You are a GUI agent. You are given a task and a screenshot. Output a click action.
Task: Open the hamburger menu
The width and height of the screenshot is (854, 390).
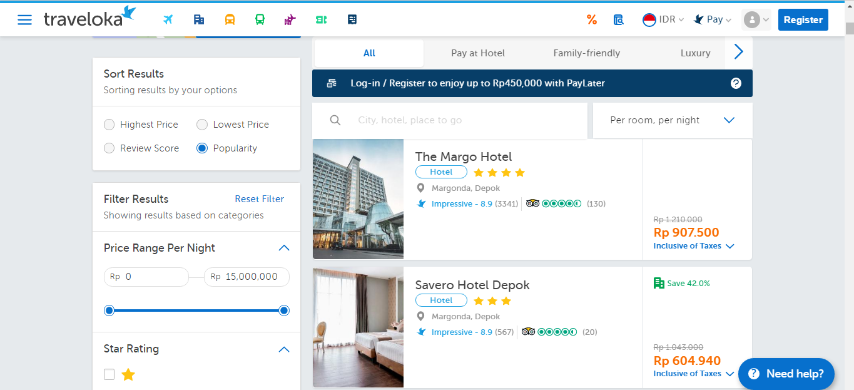24,19
